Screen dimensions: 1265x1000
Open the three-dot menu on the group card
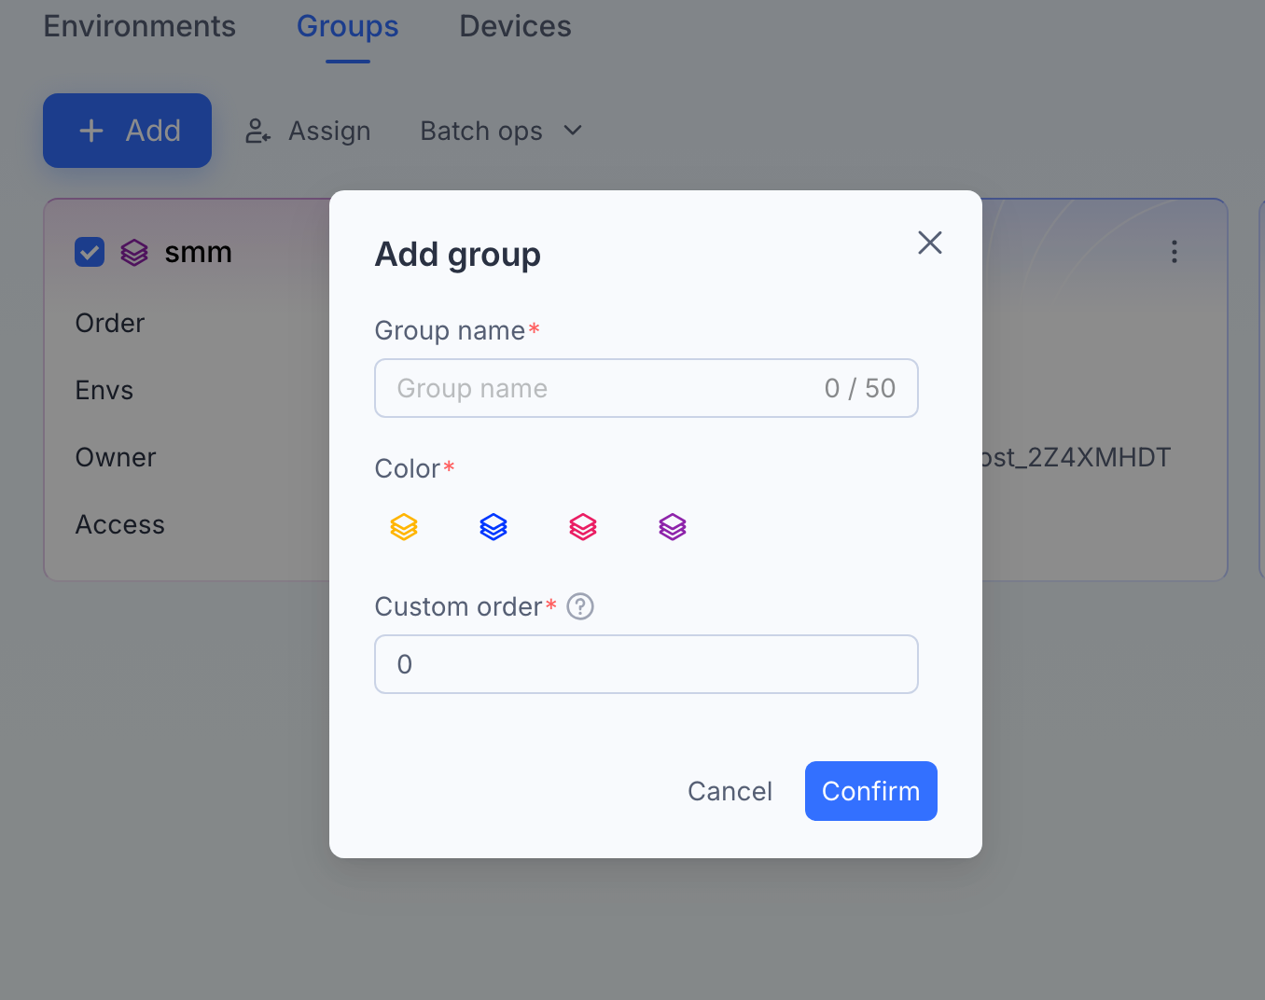[x=1175, y=252]
